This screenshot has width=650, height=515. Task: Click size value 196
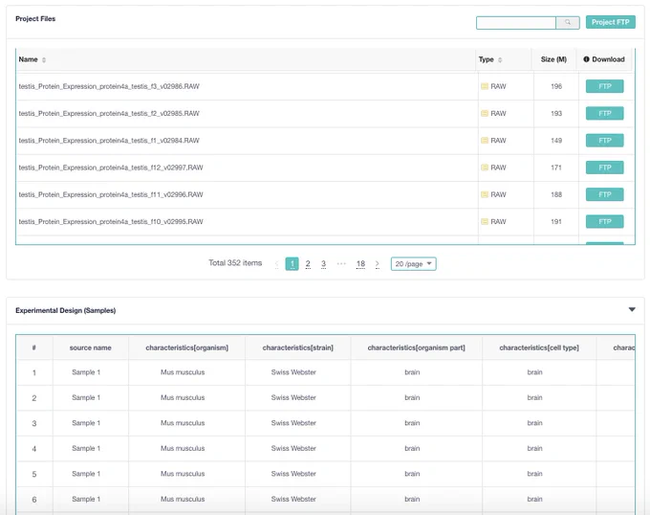point(556,86)
